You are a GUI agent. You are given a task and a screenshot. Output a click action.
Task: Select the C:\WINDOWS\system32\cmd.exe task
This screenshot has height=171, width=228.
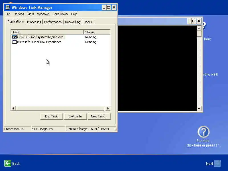pyautogui.click(x=40, y=37)
